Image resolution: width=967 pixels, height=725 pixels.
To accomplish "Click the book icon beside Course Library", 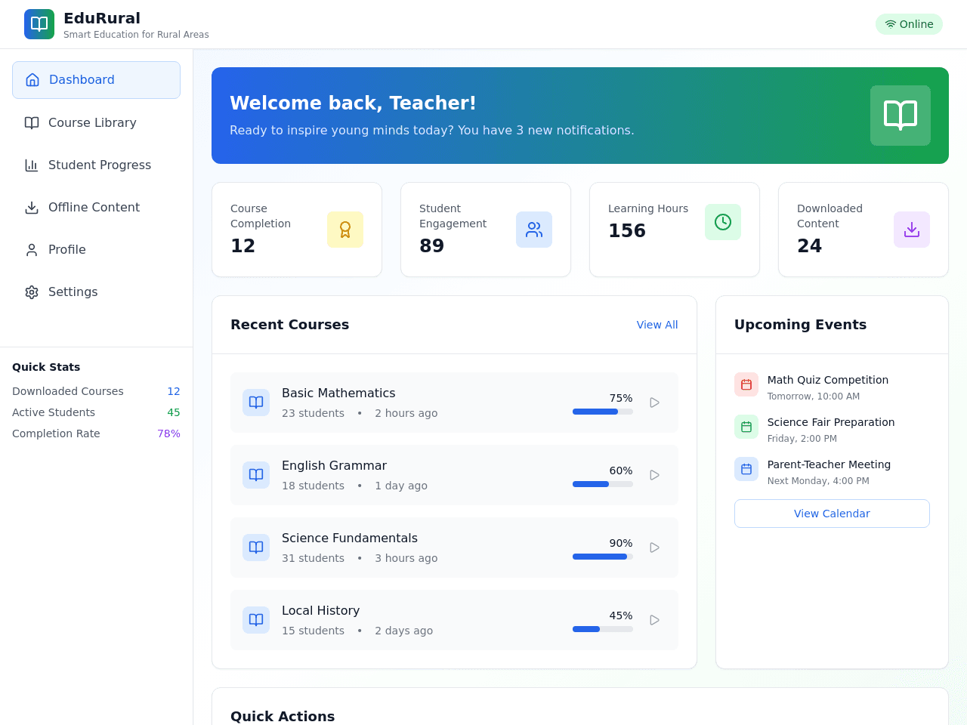I will pyautogui.click(x=32, y=123).
